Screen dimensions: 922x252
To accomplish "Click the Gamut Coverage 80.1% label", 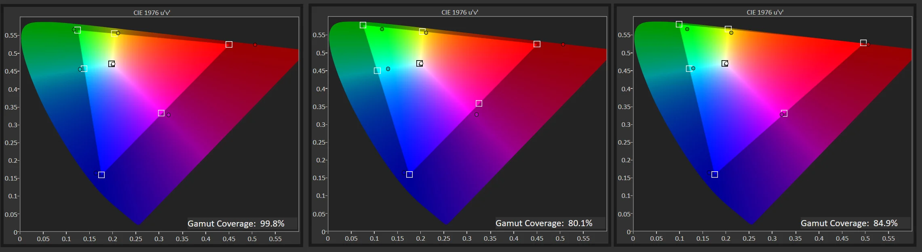I will [544, 223].
